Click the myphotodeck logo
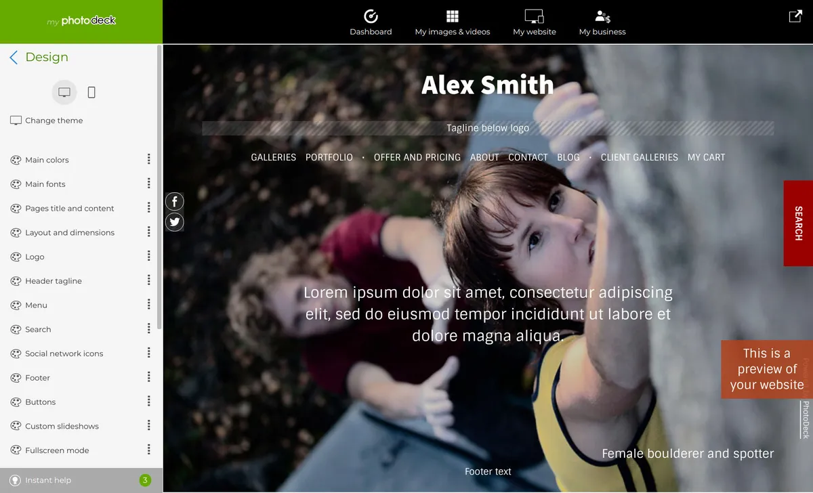The width and height of the screenshot is (813, 493). [81, 21]
